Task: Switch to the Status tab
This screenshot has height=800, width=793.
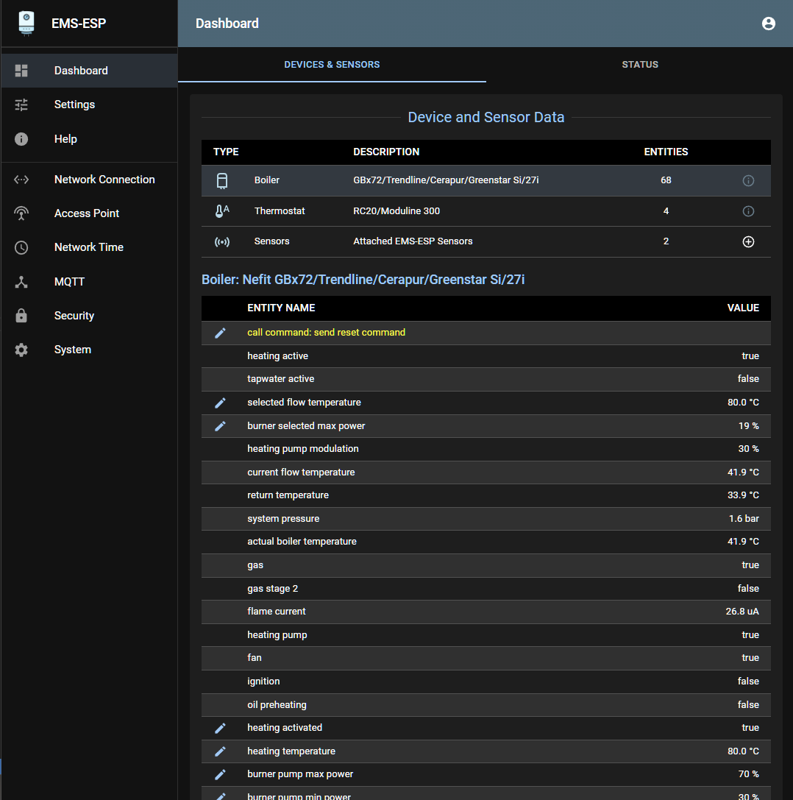Action: tap(639, 65)
